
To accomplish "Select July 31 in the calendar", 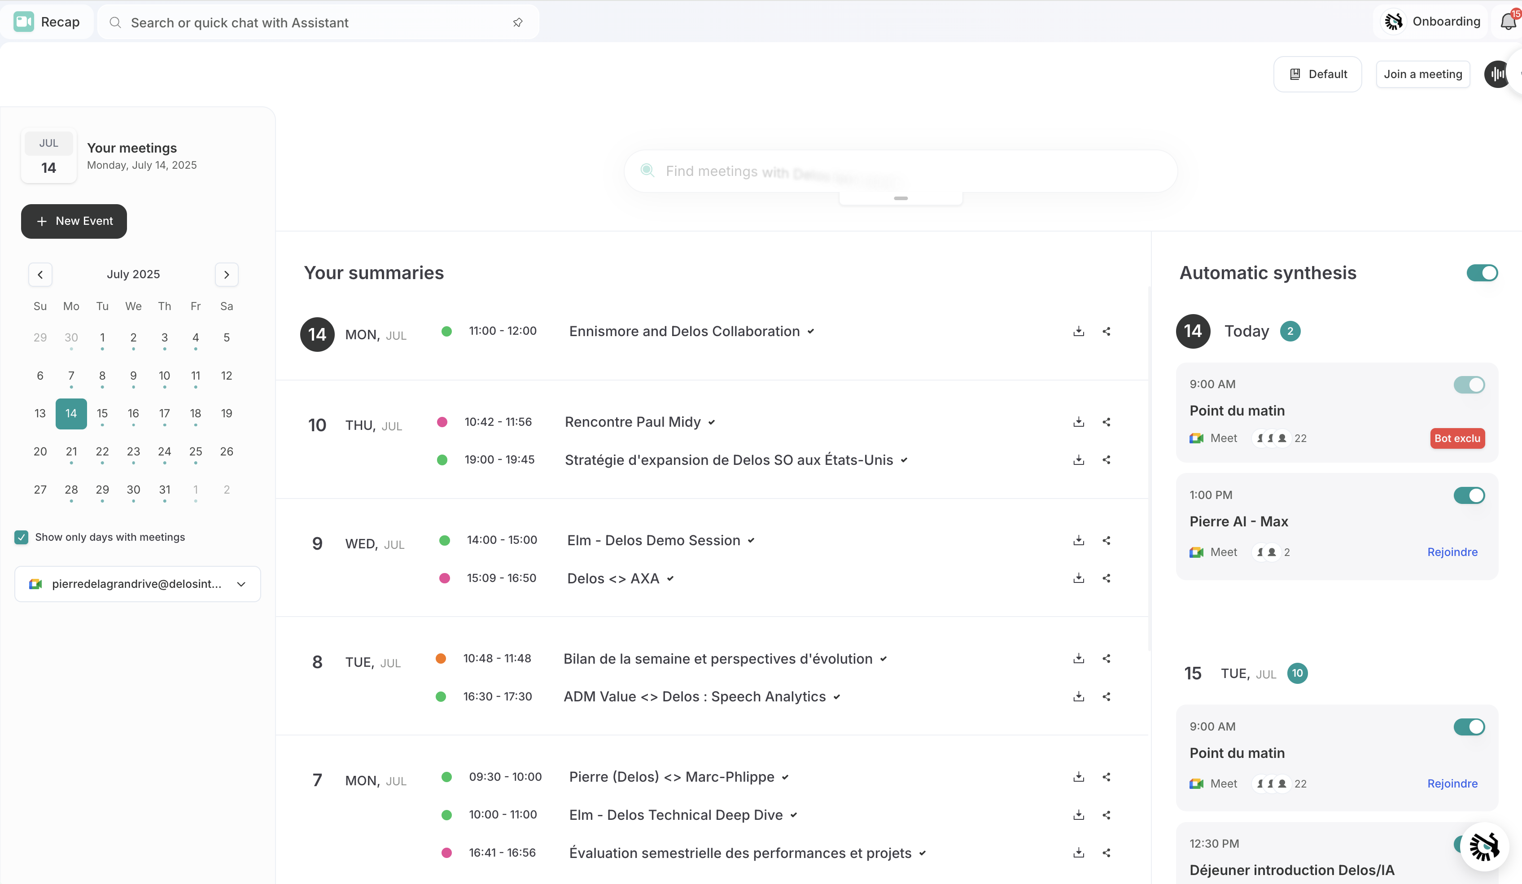I will (164, 490).
